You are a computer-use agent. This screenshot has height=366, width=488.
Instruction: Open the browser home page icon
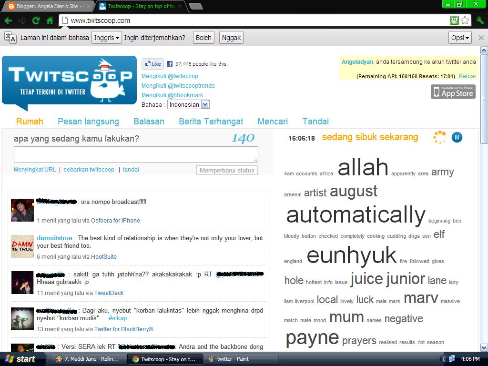click(x=50, y=20)
